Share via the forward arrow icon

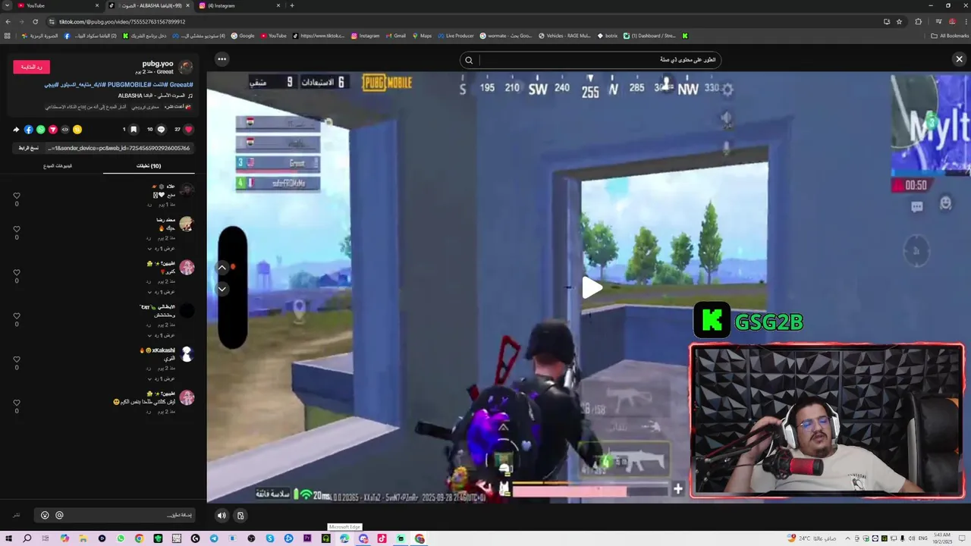coord(16,130)
